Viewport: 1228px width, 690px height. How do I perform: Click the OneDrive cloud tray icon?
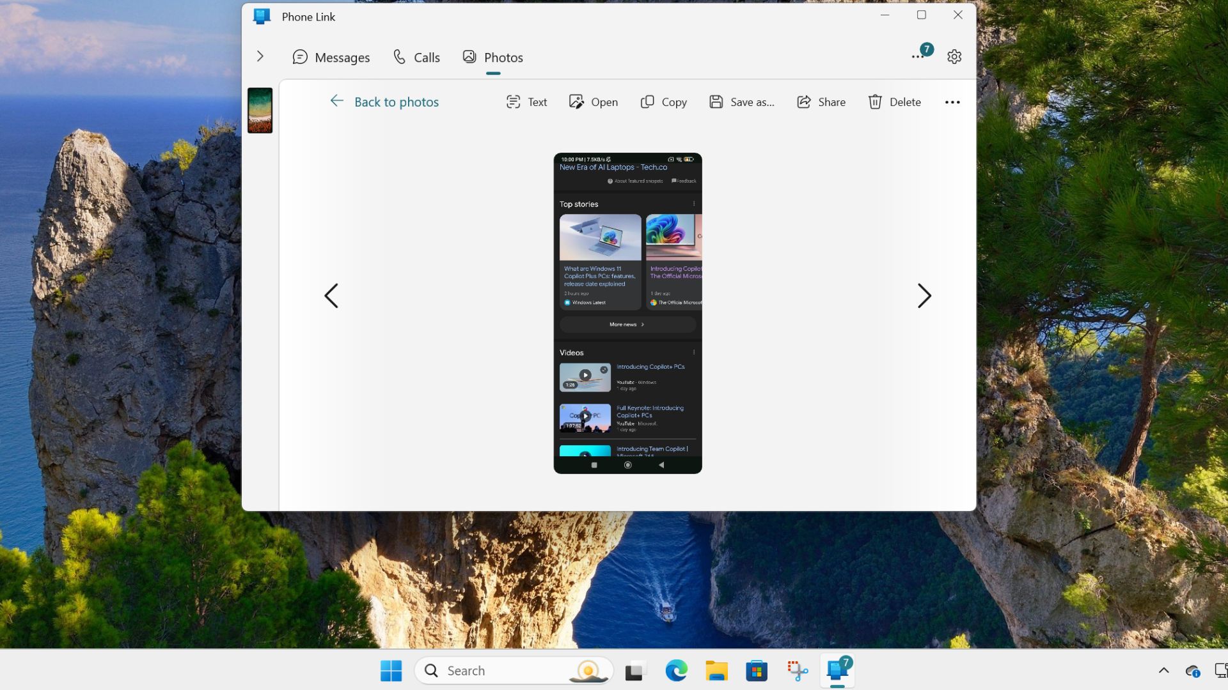click(x=1192, y=671)
